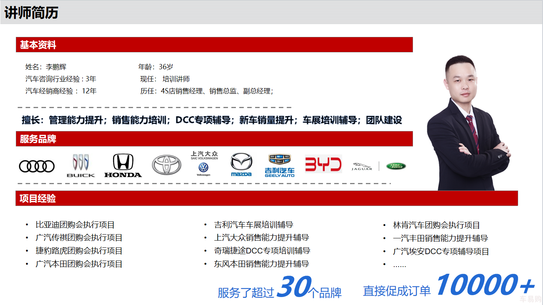
Task: Click the instructor portrait photo
Action: pos(468,123)
